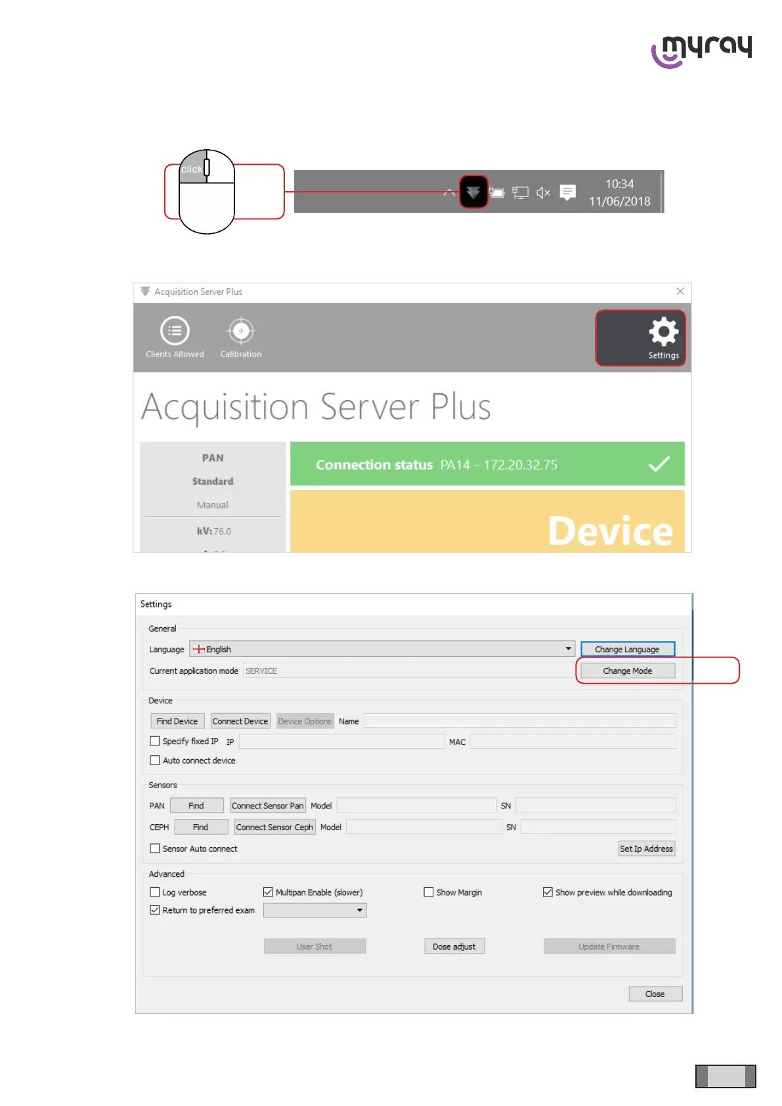Open the preferred exam dropdown

[x=315, y=910]
